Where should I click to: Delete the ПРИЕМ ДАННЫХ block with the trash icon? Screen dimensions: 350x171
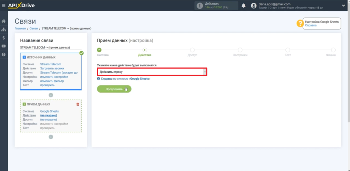(78, 104)
